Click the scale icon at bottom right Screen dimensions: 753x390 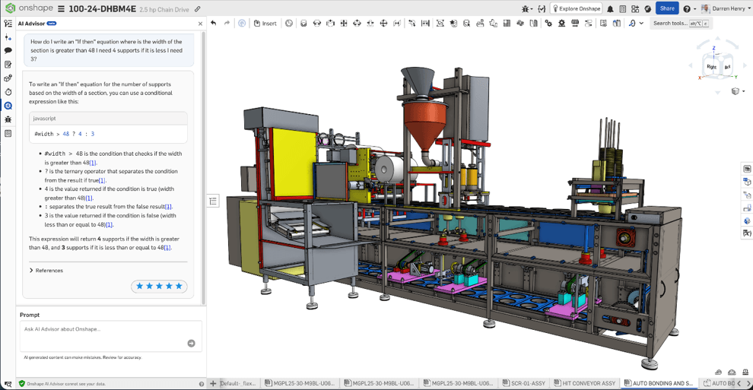(745, 373)
